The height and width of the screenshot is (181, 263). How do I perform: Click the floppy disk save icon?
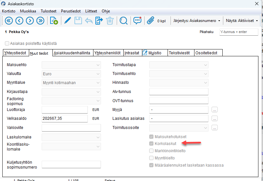[78, 21]
